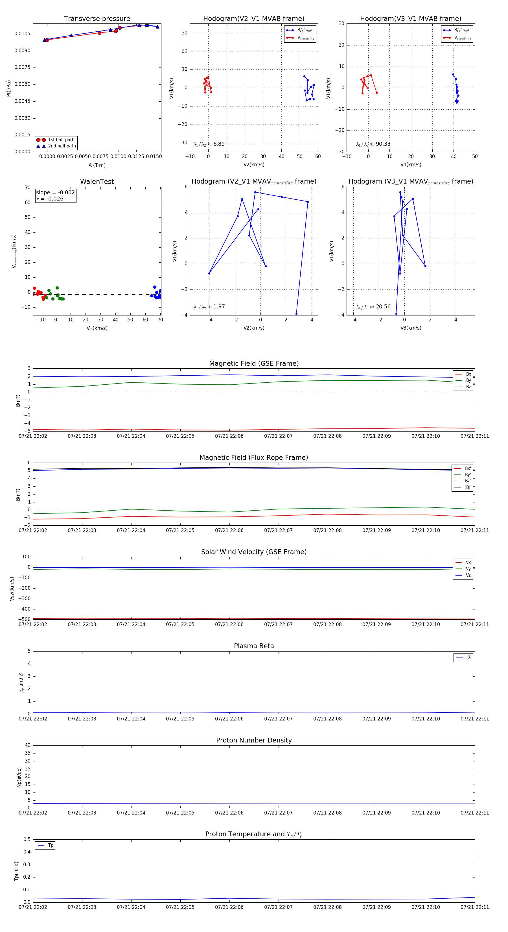Click the Bz legend entry in GSE plot

click(463, 387)
